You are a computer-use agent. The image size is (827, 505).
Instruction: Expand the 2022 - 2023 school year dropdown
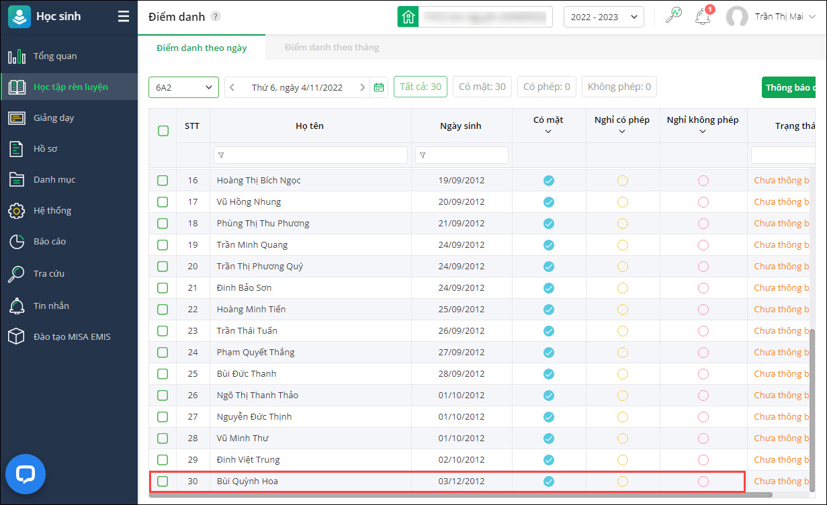603,17
